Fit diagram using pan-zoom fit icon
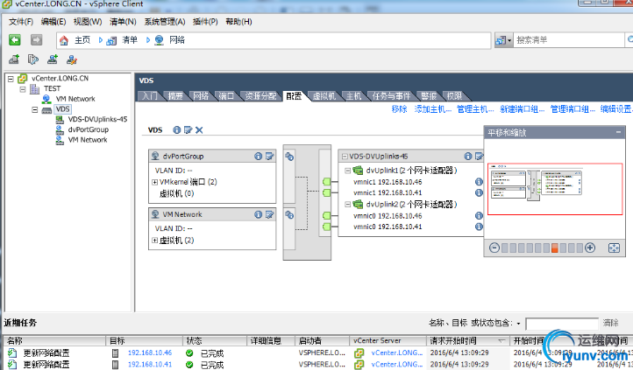 tap(614, 248)
